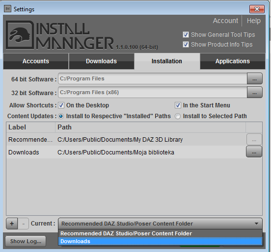Browse the Recommended library path row
The image size is (271, 252).
pyautogui.click(x=254, y=139)
